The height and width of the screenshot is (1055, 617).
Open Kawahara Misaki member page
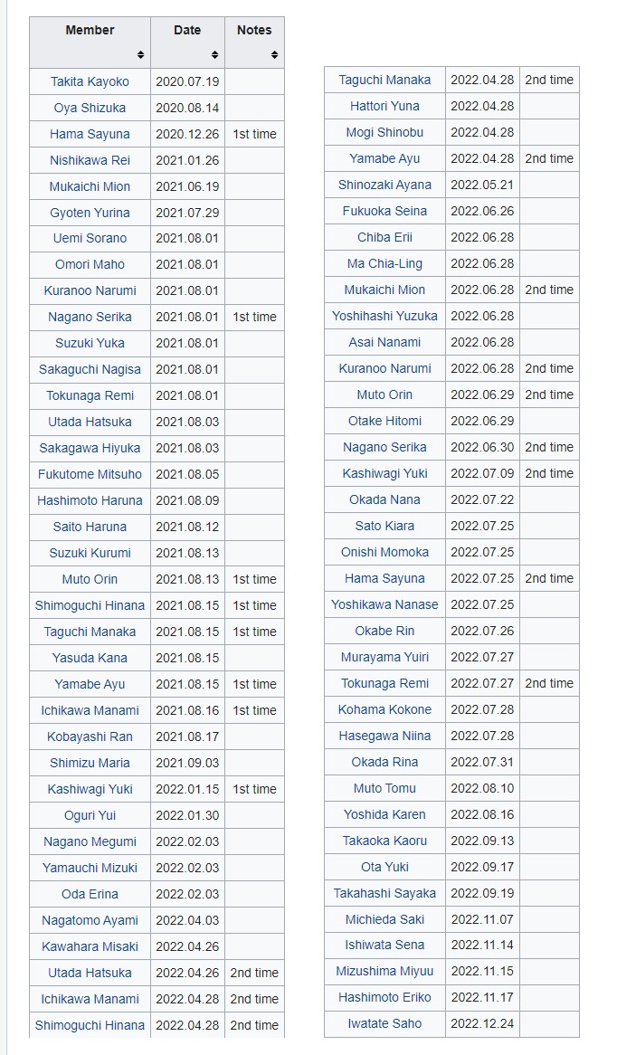click(90, 946)
